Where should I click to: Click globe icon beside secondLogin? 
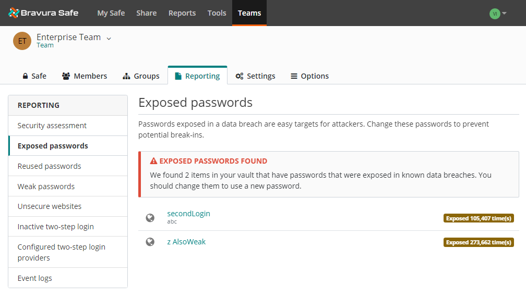click(150, 218)
